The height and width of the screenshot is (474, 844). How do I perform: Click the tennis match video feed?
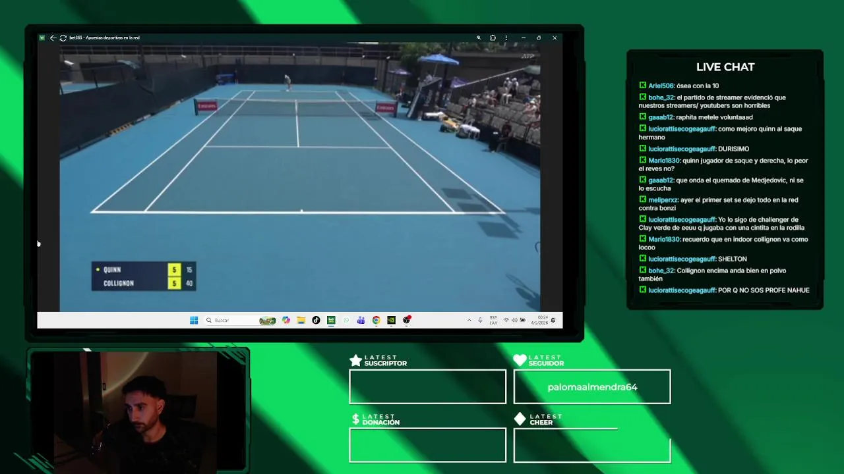(300, 176)
